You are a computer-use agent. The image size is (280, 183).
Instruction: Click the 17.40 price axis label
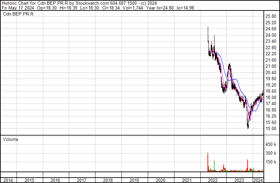(271, 103)
